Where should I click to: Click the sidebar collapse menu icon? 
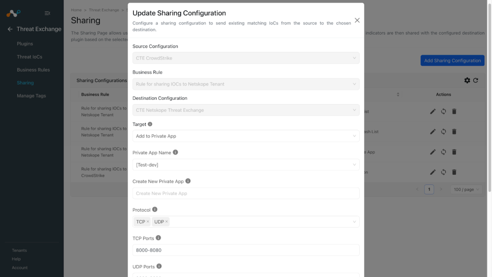[48, 13]
